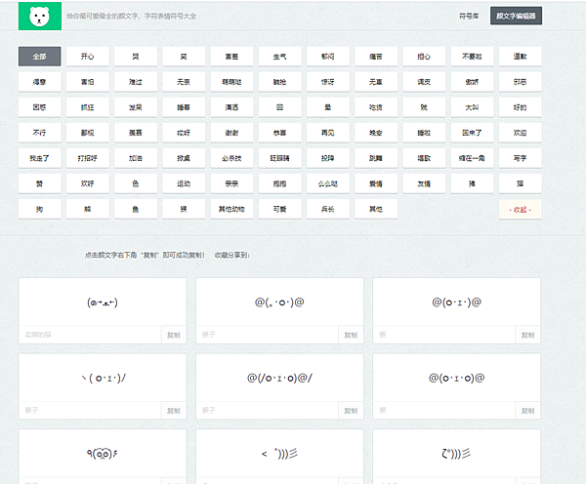Copy the (ɷ→ᴥ←) cat emoticon
The height and width of the screenshot is (484, 586).
[174, 335]
